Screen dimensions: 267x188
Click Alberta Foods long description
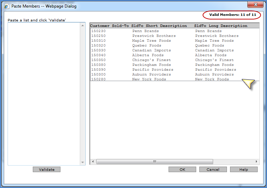click(211, 55)
